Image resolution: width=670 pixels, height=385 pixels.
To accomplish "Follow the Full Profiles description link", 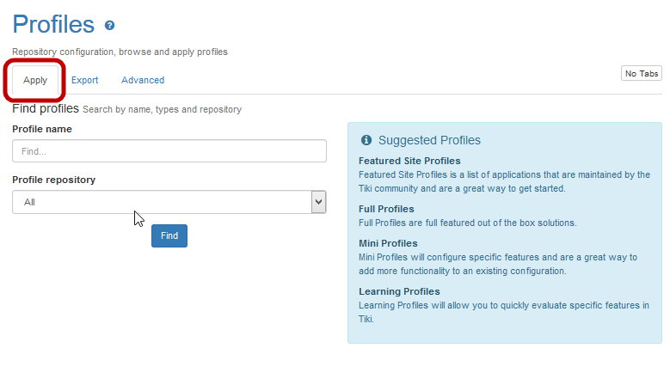I will click(x=467, y=223).
